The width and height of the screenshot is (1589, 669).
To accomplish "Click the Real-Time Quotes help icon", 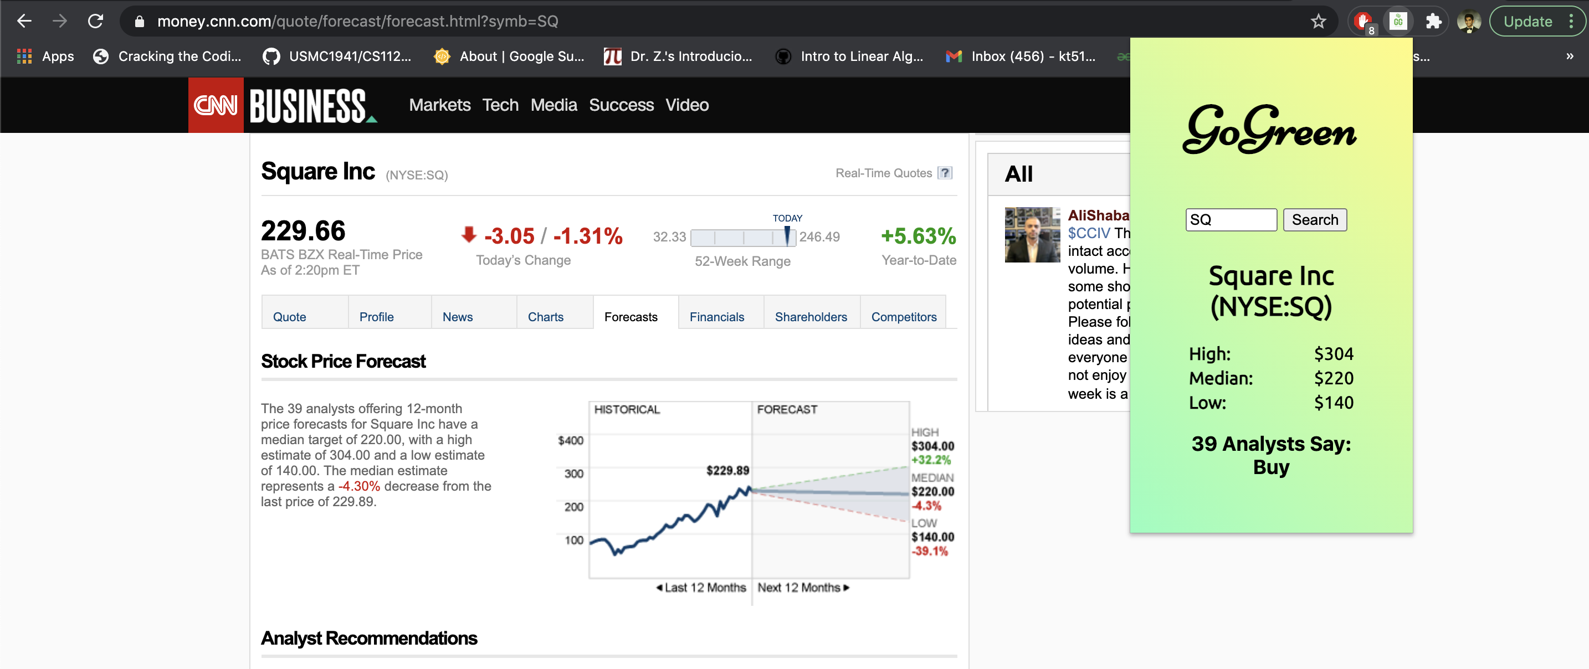I will (945, 173).
